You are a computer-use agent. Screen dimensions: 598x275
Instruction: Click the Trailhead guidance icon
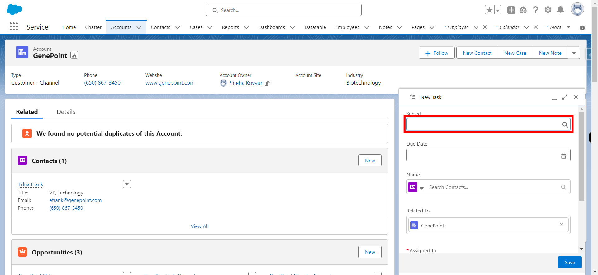point(523,10)
